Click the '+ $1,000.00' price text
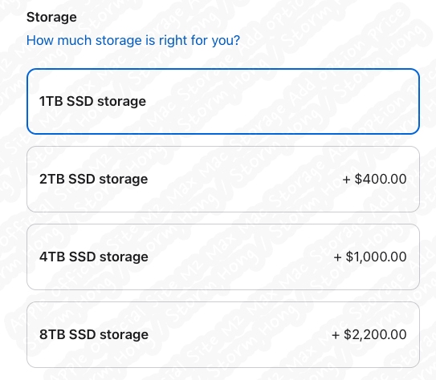 tap(370, 257)
